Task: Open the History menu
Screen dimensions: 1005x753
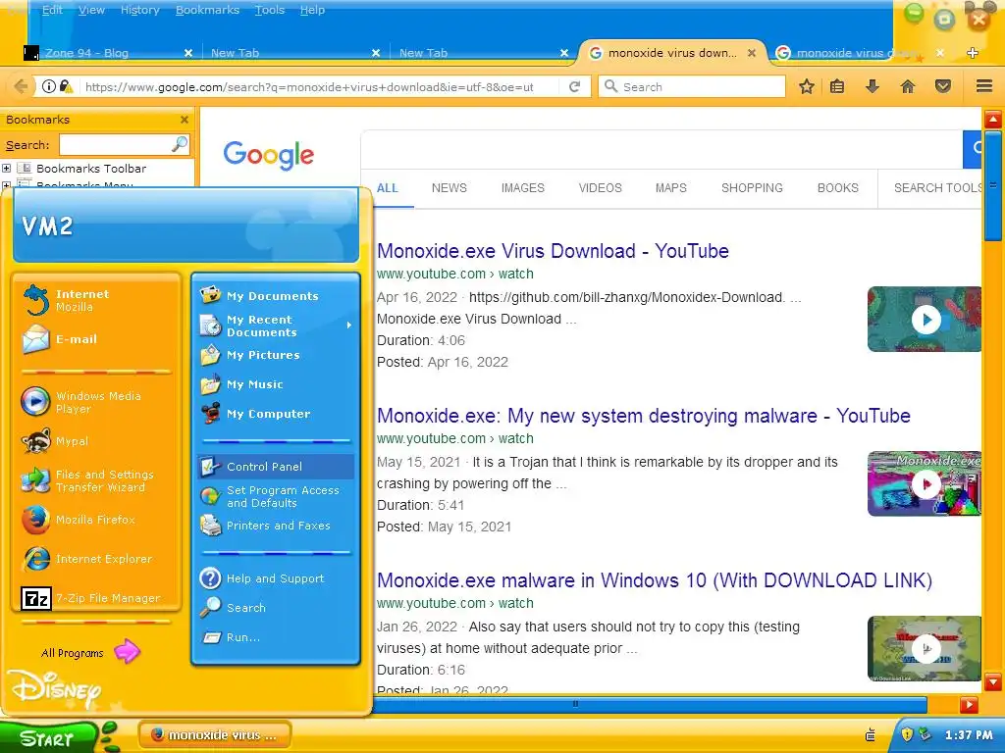Action: [x=139, y=10]
